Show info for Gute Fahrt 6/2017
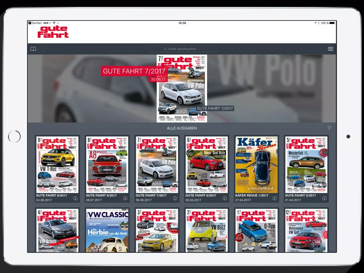Image resolution: width=364 pixels, height=273 pixels. pyautogui.click(x=225, y=198)
